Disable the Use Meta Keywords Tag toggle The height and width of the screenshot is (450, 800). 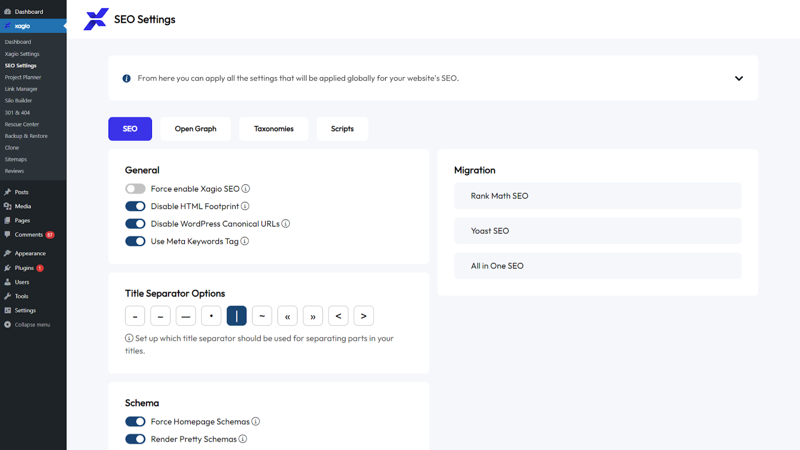[x=135, y=241]
